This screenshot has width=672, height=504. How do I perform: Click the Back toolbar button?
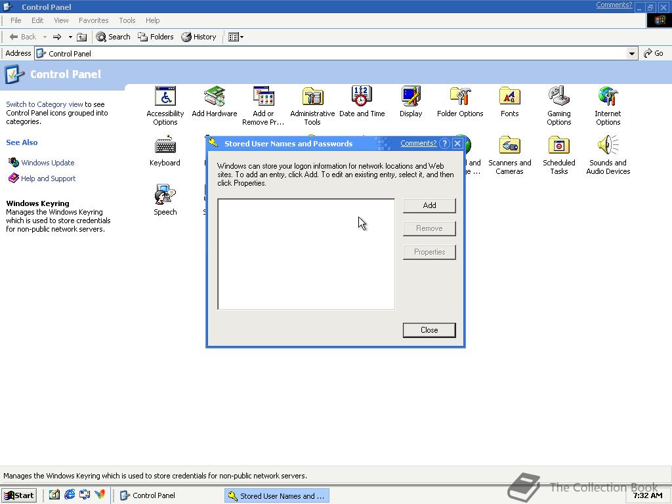[23, 37]
